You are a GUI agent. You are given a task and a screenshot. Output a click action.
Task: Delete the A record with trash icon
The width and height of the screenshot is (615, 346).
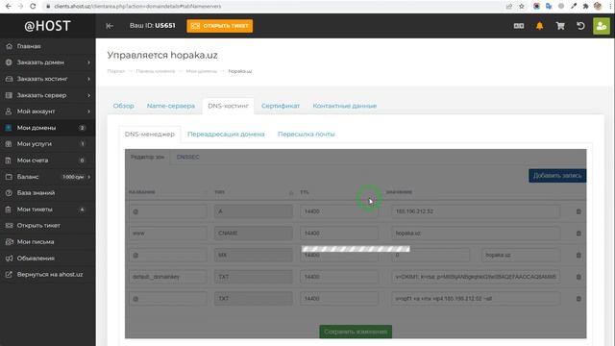(578, 211)
